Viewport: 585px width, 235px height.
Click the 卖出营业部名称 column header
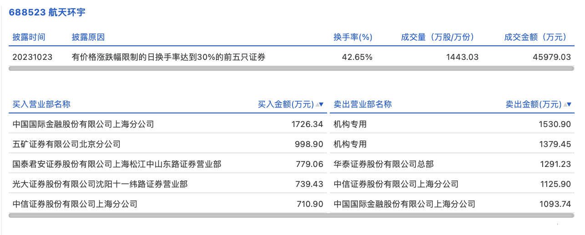[363, 104]
